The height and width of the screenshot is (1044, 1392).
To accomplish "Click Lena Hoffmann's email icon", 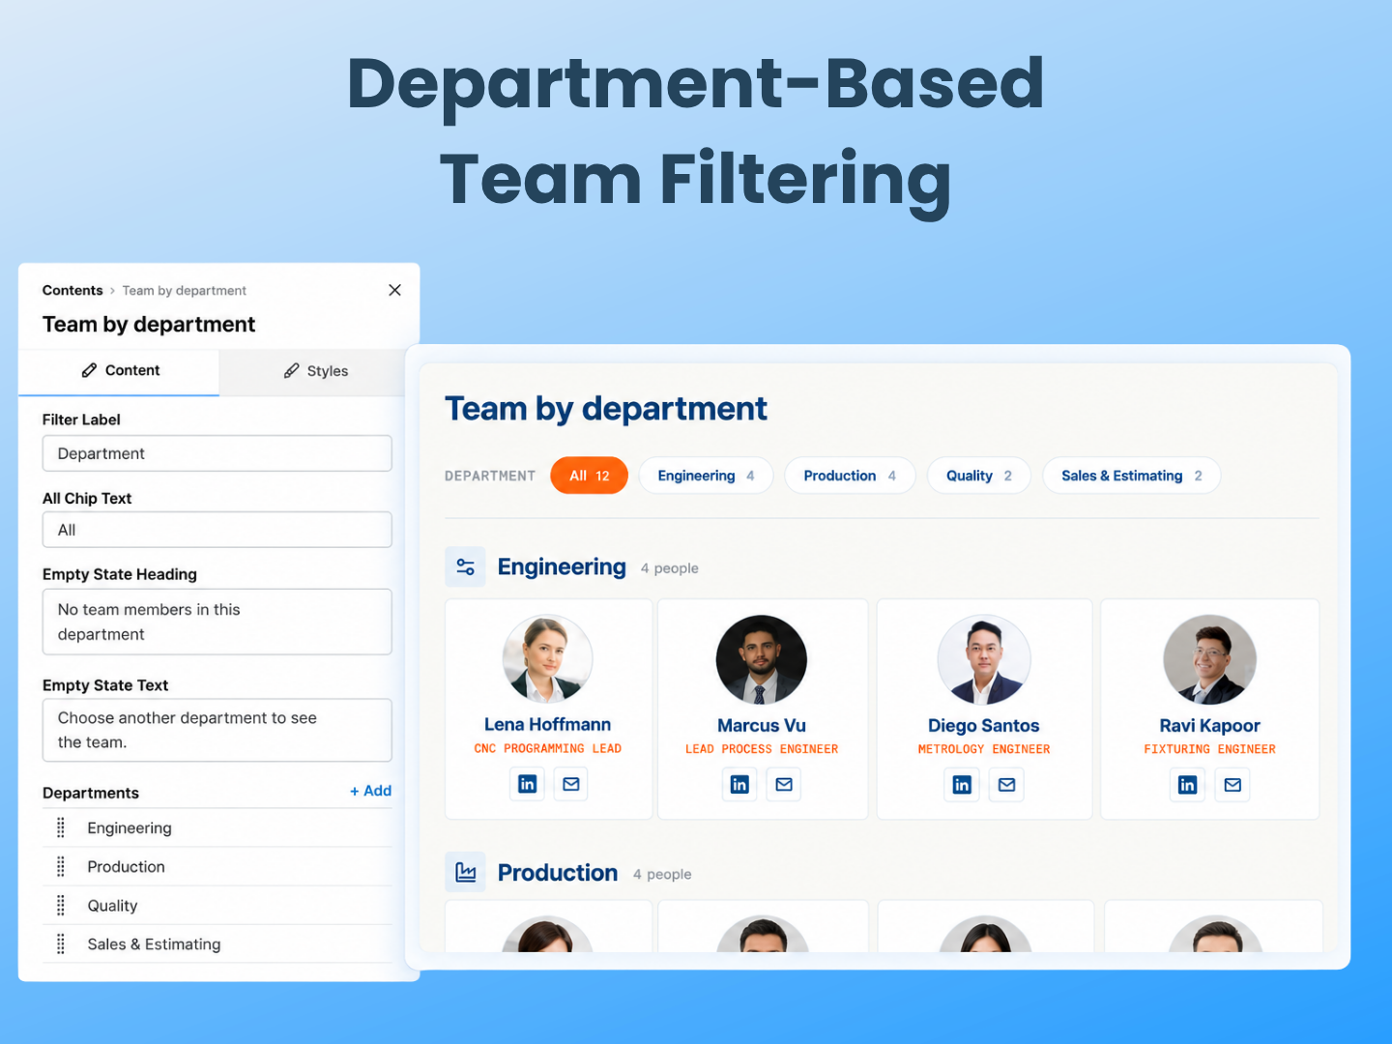I will coord(571,784).
